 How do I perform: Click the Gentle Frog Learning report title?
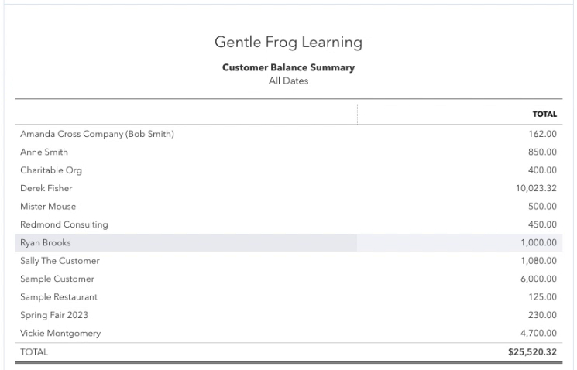point(288,43)
